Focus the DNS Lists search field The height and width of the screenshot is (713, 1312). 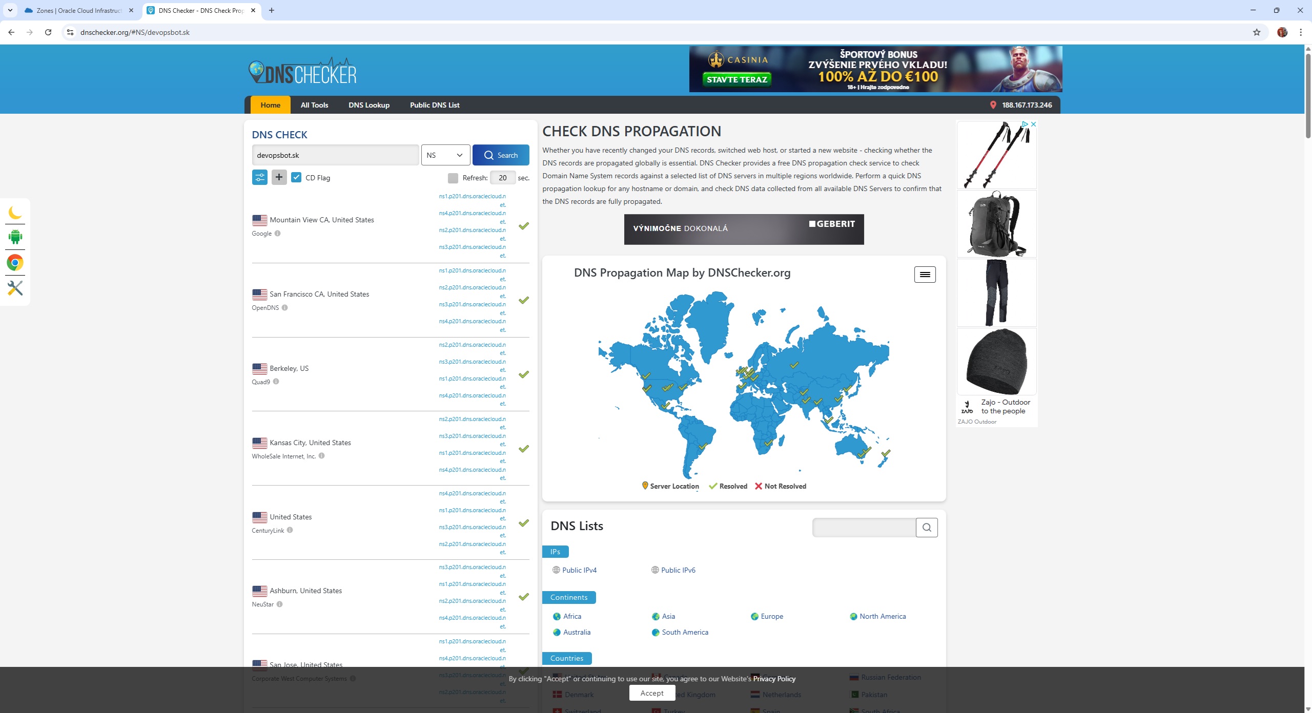click(x=864, y=528)
